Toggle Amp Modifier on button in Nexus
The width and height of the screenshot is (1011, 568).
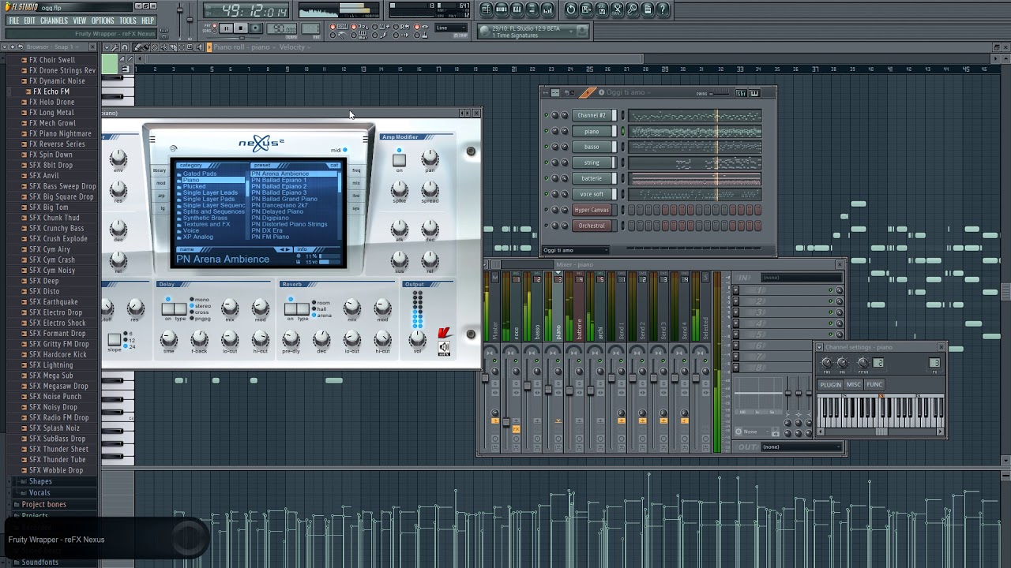(399, 160)
